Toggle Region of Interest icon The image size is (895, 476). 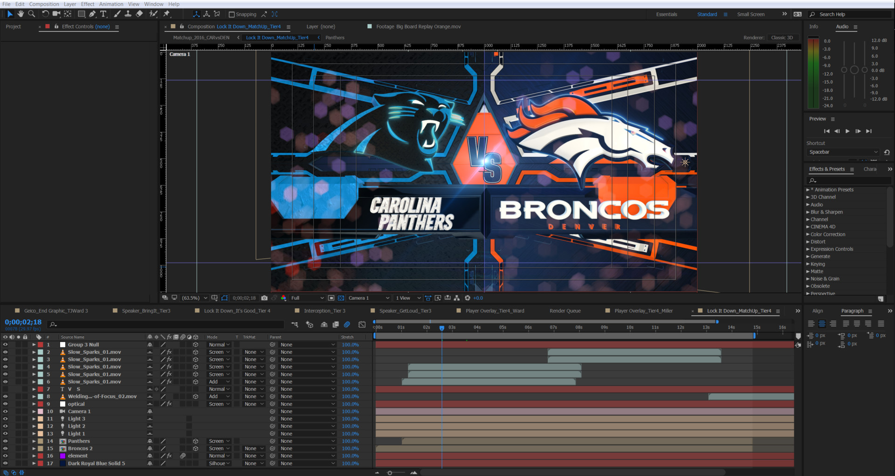tap(331, 298)
